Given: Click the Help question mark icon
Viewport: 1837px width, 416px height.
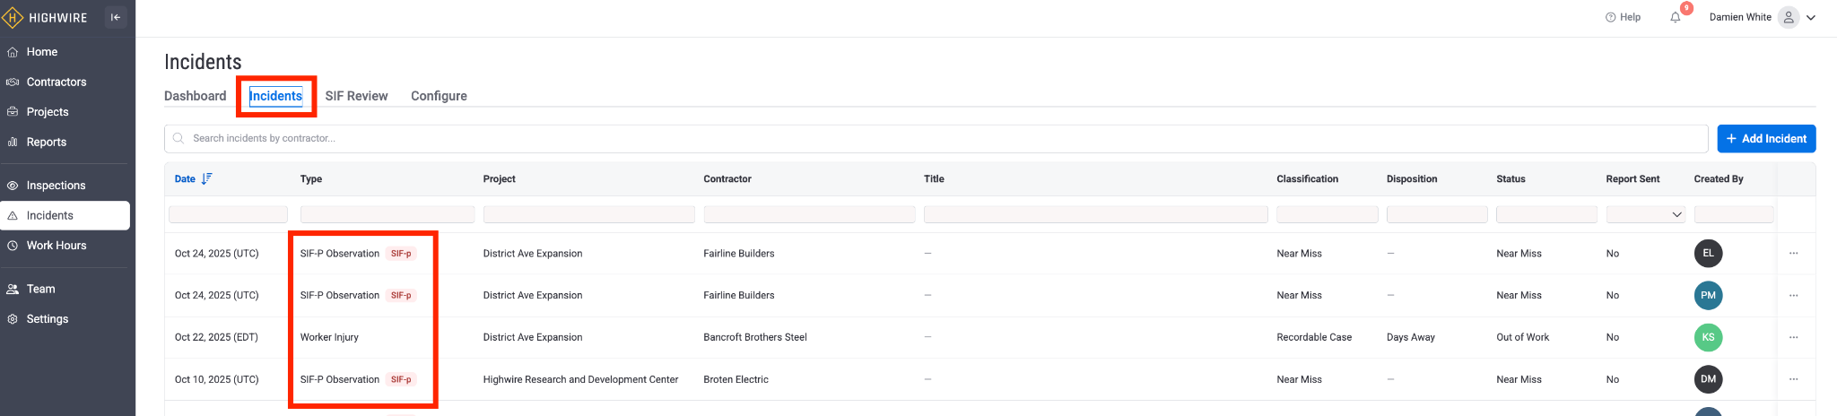Looking at the screenshot, I should [1610, 17].
